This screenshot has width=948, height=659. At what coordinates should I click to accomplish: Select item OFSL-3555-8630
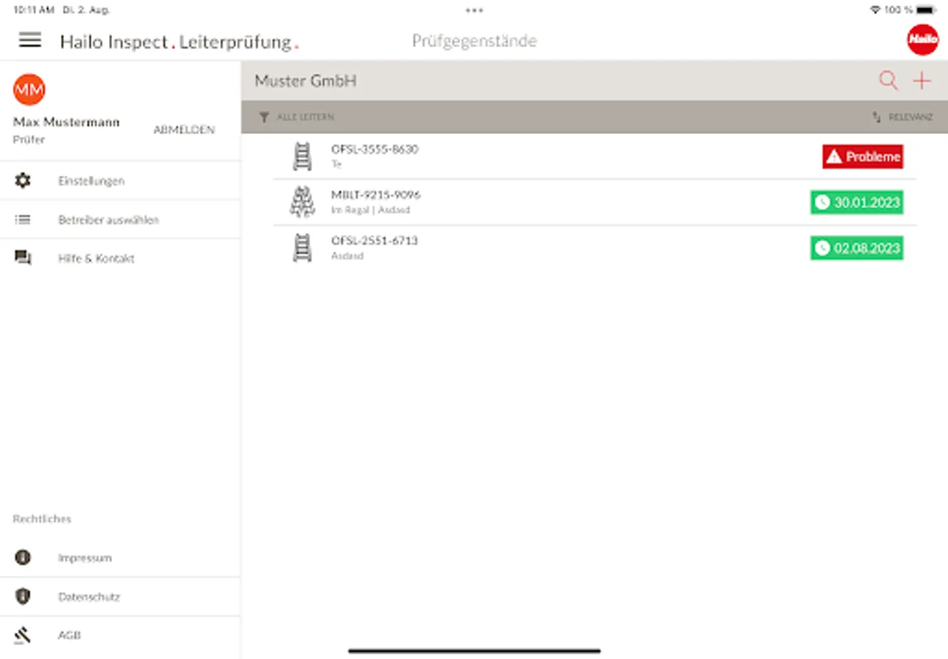coord(595,157)
